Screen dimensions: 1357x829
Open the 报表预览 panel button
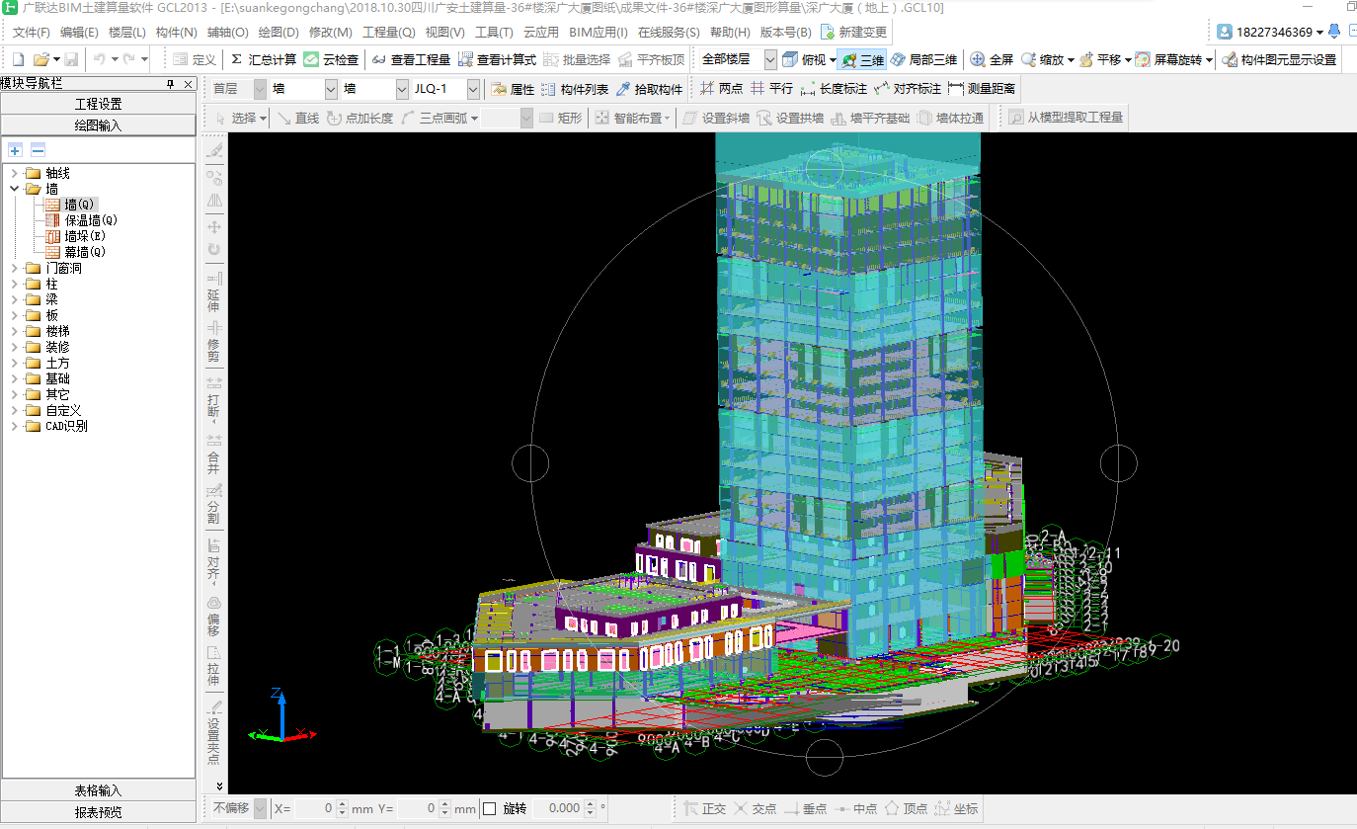coord(98,812)
